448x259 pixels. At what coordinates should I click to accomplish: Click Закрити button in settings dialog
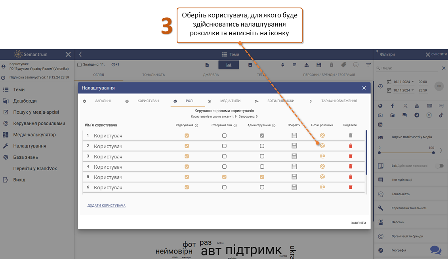[358, 223]
